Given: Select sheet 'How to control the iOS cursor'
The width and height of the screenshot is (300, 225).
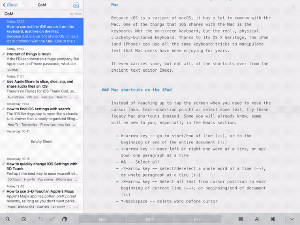Looking at the screenshot, I should (42, 31).
